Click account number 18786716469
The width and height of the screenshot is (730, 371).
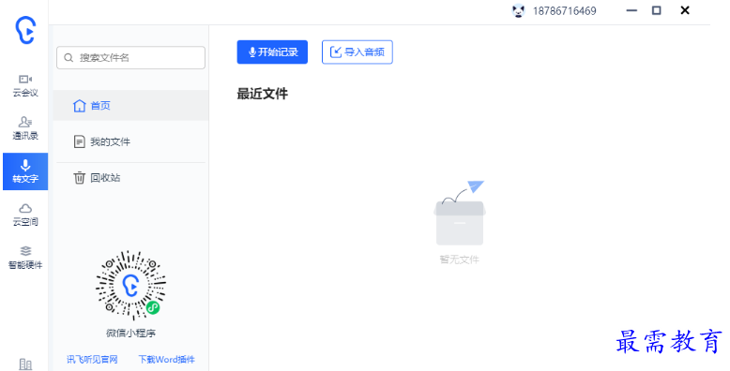(x=564, y=10)
